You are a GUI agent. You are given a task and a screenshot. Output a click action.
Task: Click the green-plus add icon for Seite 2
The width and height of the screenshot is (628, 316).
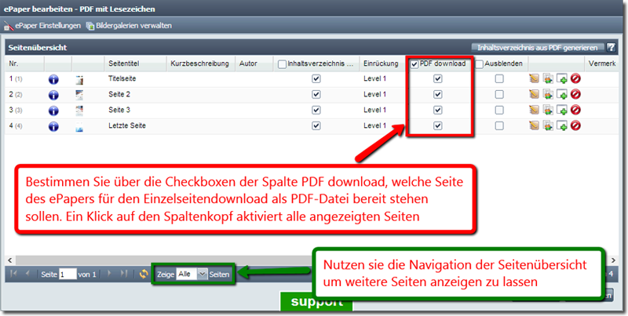tap(562, 94)
